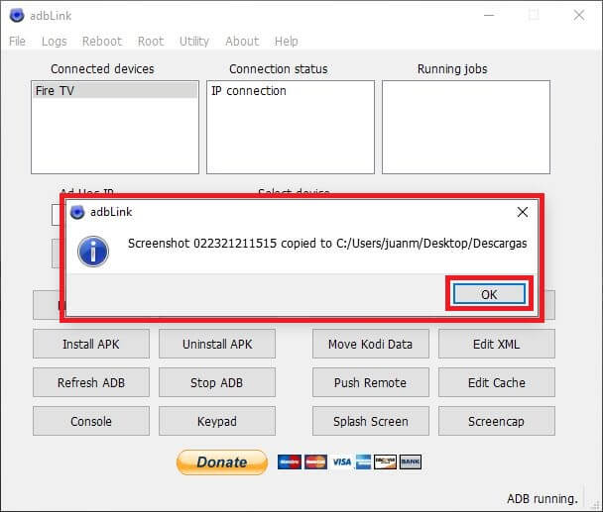Open the Keypad
Screen dimensions: 603x512
point(217,421)
